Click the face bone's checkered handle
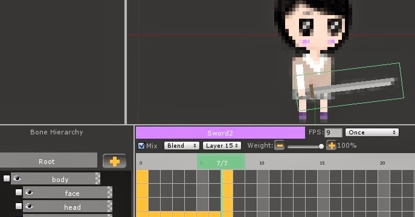The image size is (415, 217). (x=110, y=193)
